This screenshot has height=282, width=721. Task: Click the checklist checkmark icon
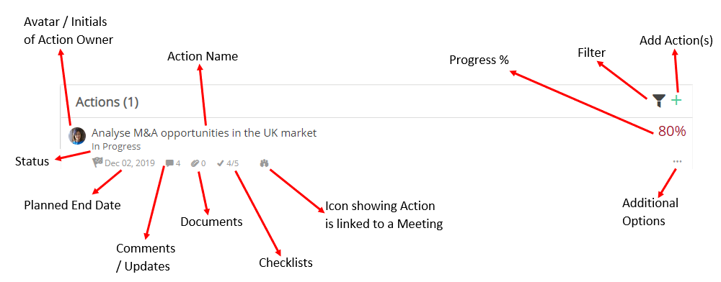point(220,163)
